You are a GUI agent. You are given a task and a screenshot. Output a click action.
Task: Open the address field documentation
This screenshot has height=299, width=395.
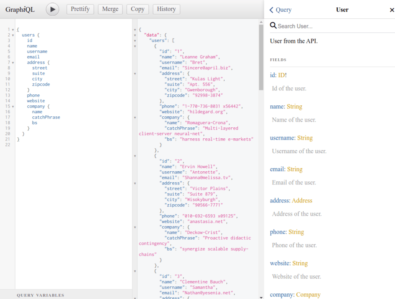click(x=279, y=201)
